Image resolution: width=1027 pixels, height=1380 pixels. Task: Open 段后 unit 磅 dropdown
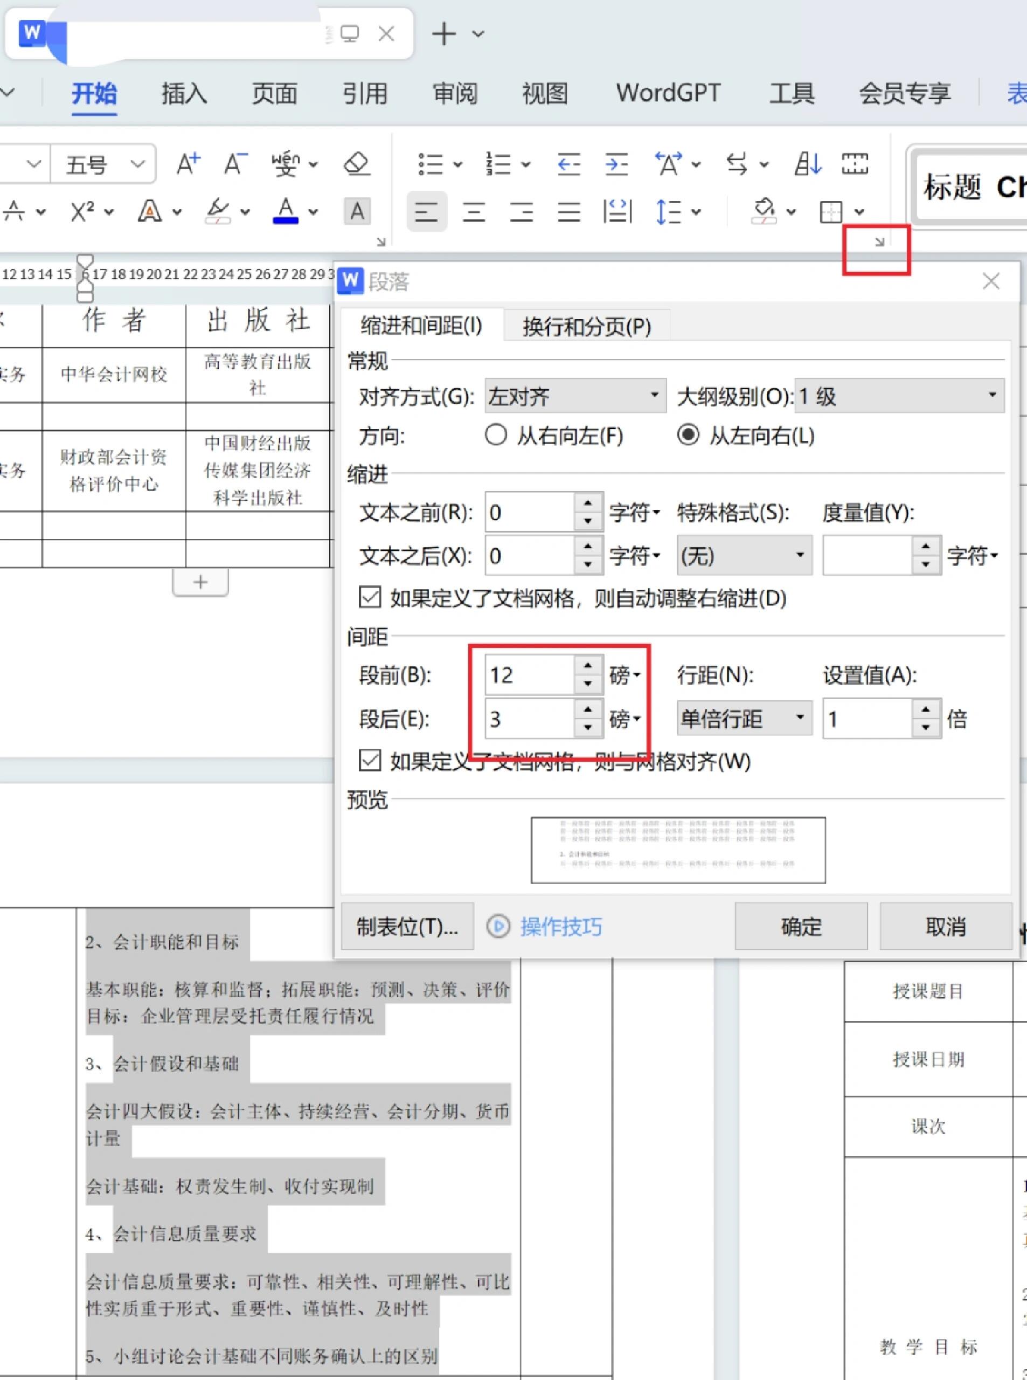pos(625,719)
